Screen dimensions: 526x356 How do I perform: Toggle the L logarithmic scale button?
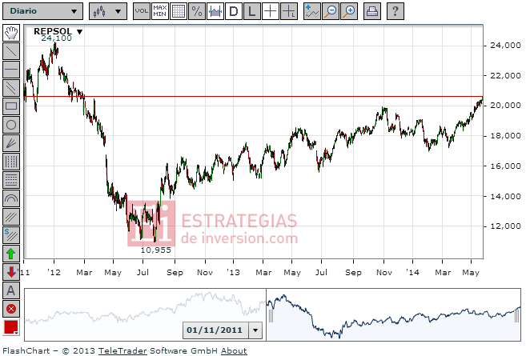[252, 11]
